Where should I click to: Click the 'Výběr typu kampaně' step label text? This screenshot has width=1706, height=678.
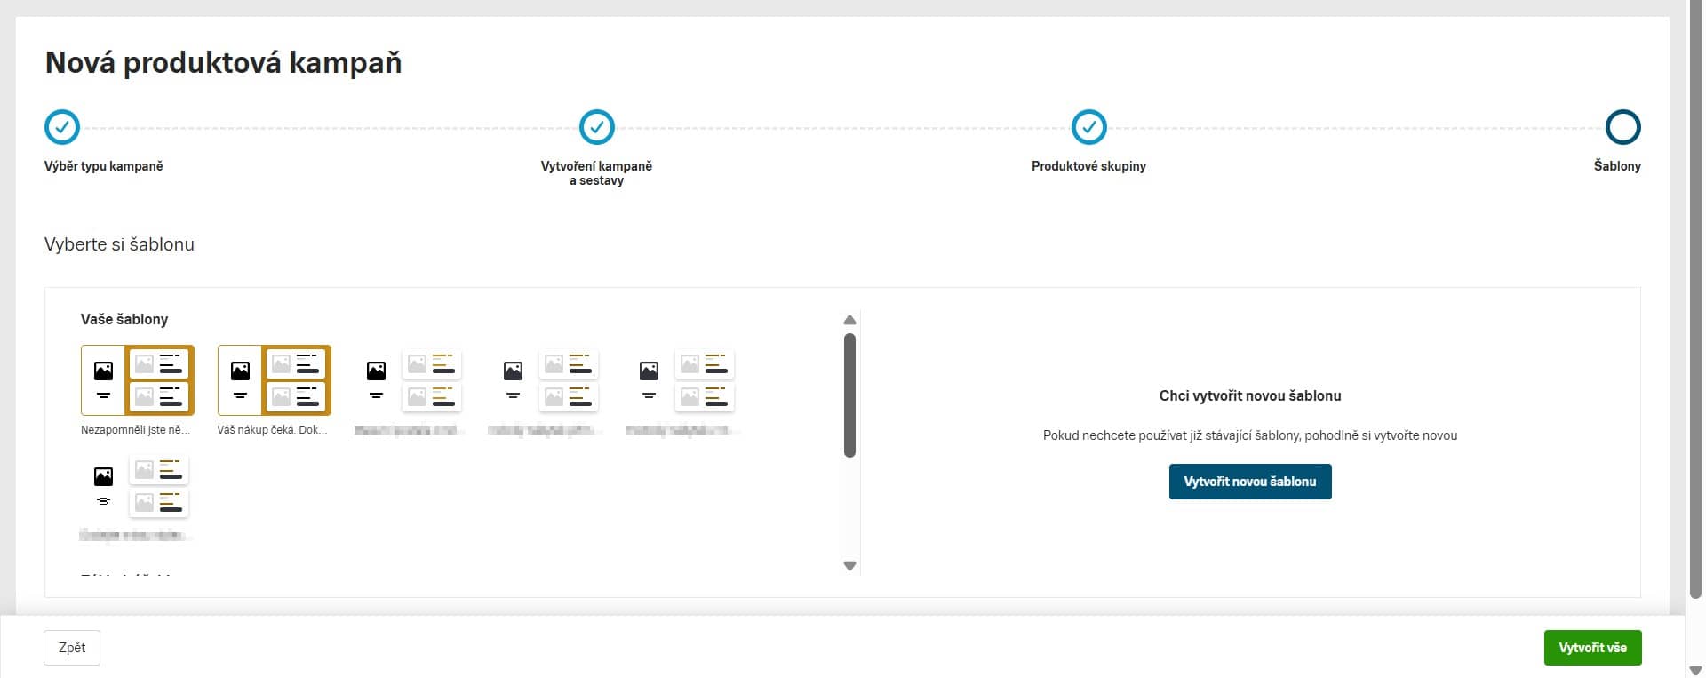click(104, 166)
